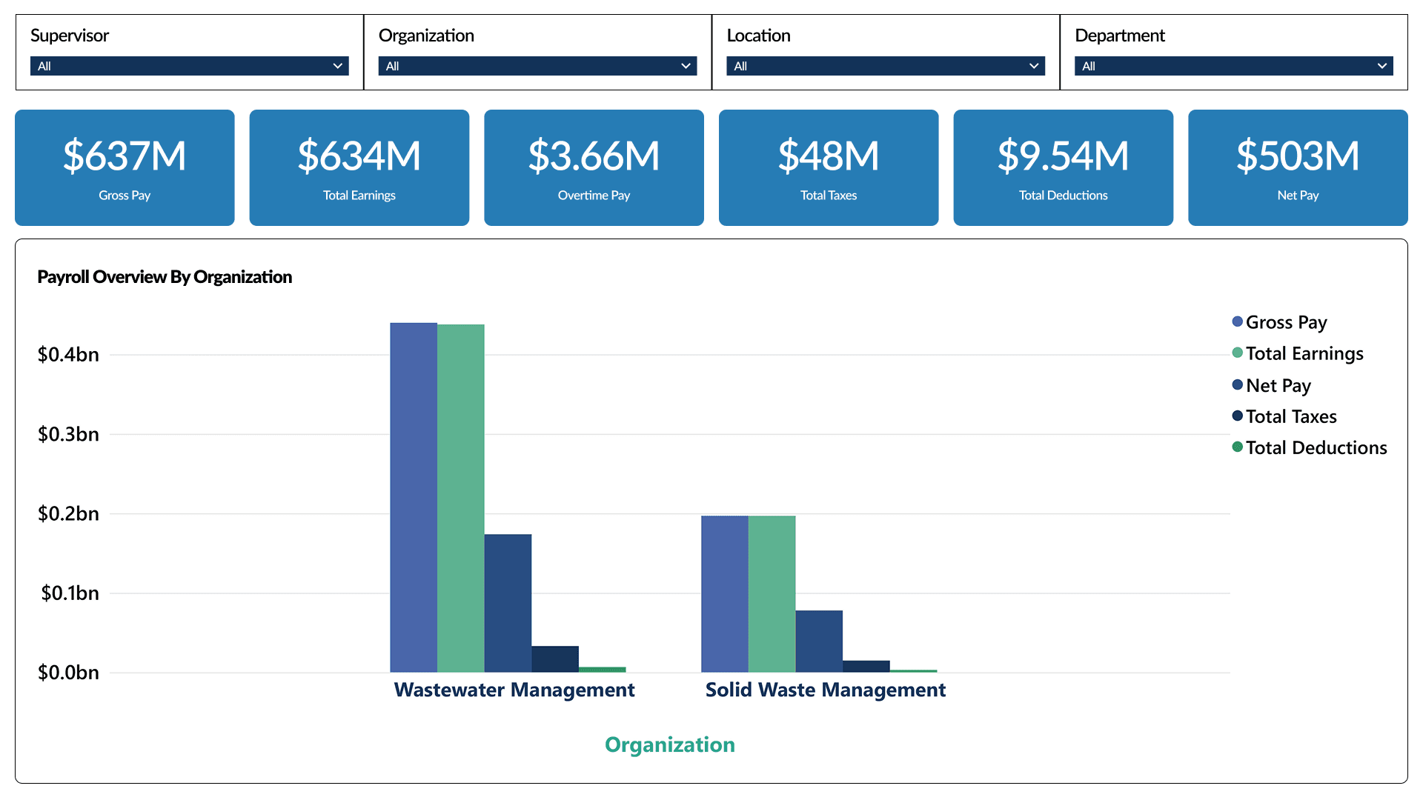Screen dimensions: 1423x800
Task: Click the Net Pay legend entry
Action: click(1278, 385)
